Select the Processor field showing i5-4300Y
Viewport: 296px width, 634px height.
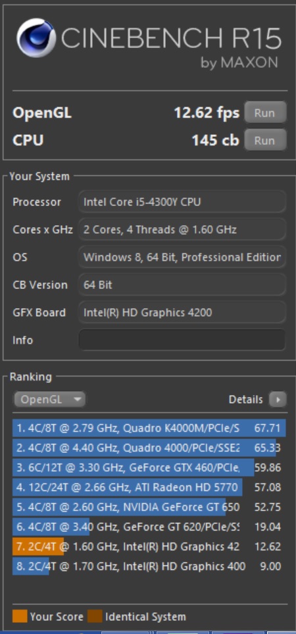point(182,201)
